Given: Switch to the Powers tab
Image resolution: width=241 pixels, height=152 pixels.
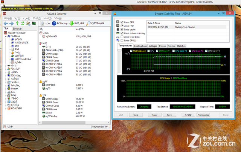Looking at the screenshot, I should 163,46.
